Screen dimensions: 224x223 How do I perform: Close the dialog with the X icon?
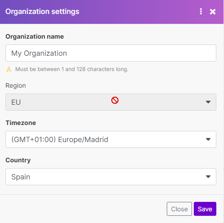(213, 12)
